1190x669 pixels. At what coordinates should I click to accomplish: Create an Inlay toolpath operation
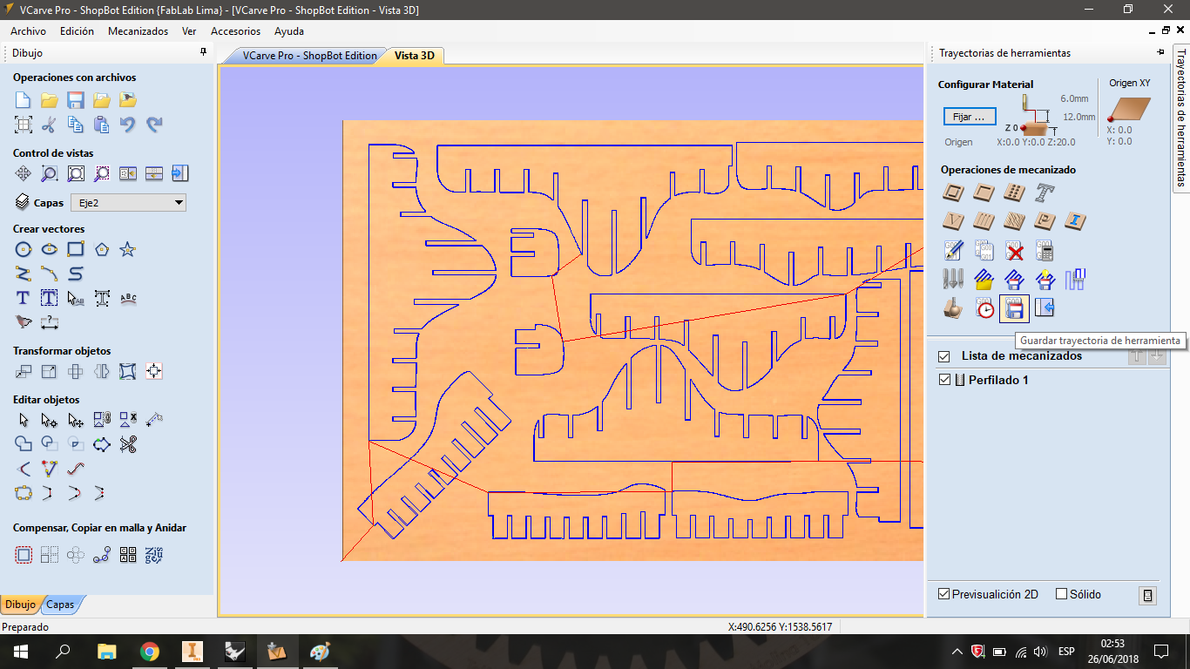(1077, 221)
